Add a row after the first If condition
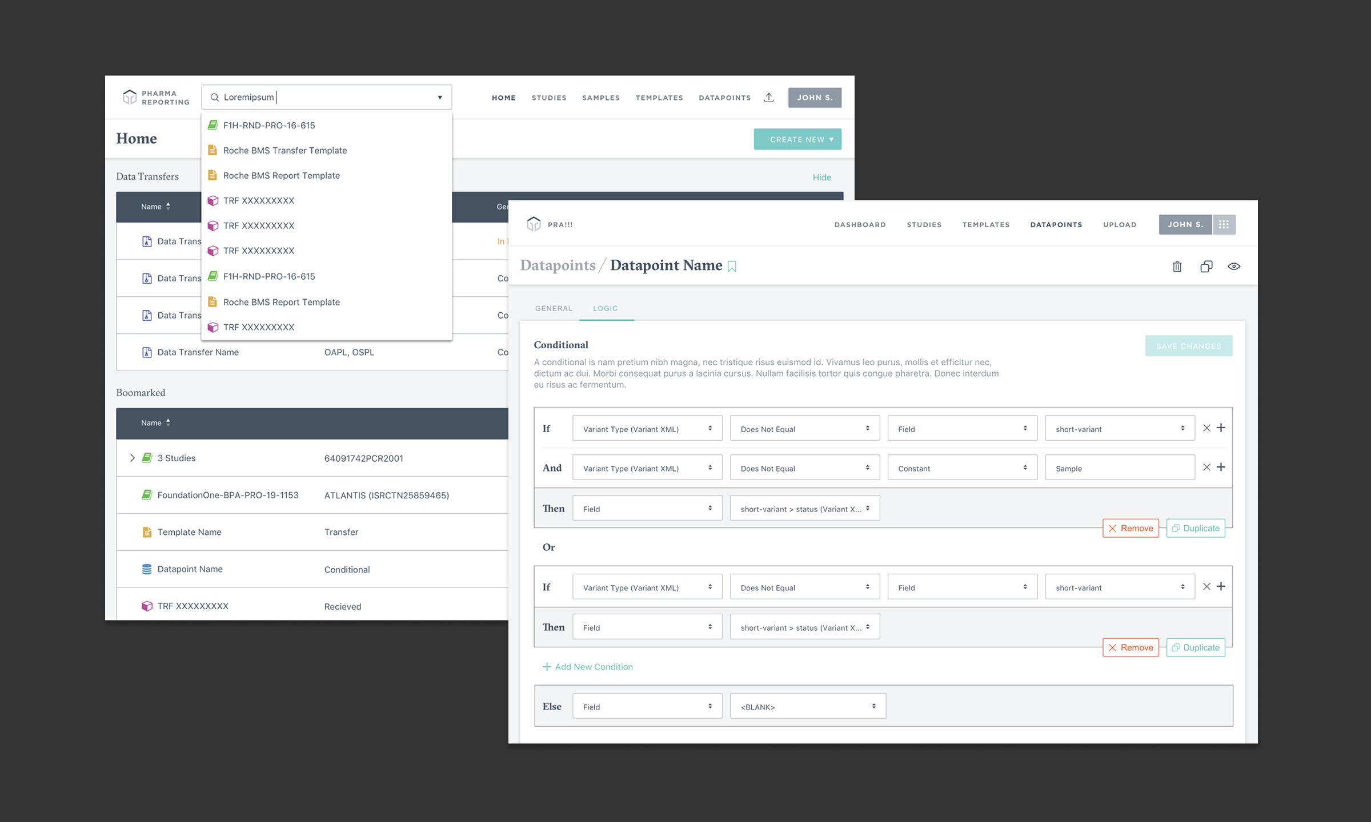1371x822 pixels. [x=1221, y=428]
